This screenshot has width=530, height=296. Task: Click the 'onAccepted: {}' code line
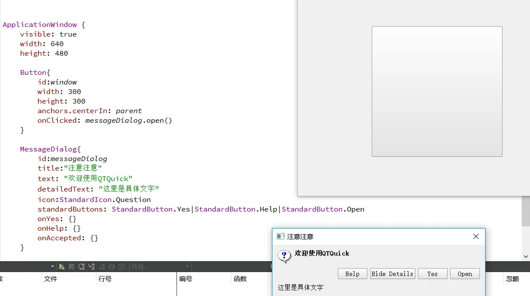(x=68, y=238)
